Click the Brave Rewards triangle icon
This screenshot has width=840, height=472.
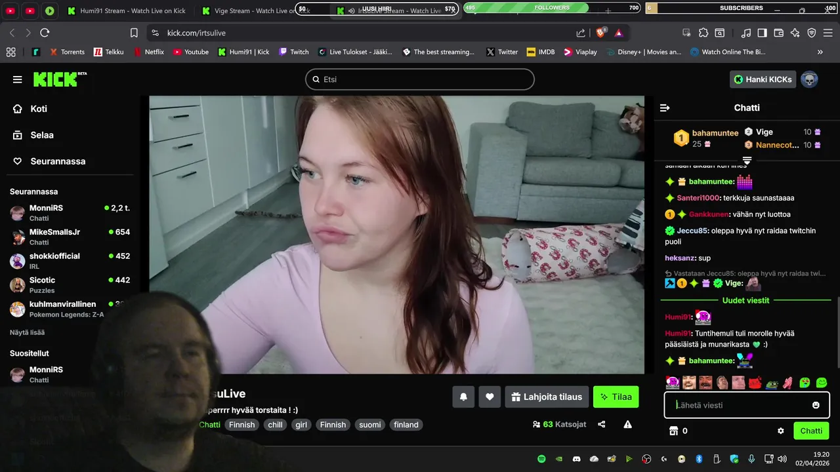(x=618, y=33)
